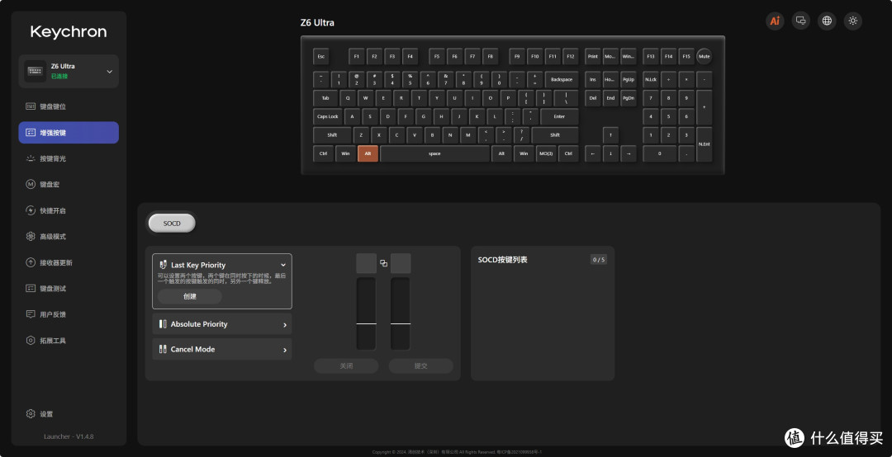
Task: Click the 0 / 5 counter badge
Action: tap(599, 260)
